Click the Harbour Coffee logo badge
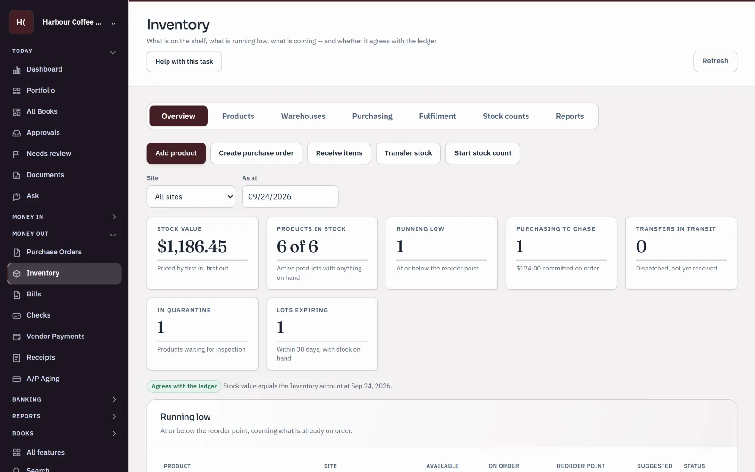 click(21, 22)
